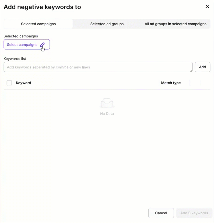Toggle the select-all checkbox in table header
The width and height of the screenshot is (214, 223).
point(9,83)
